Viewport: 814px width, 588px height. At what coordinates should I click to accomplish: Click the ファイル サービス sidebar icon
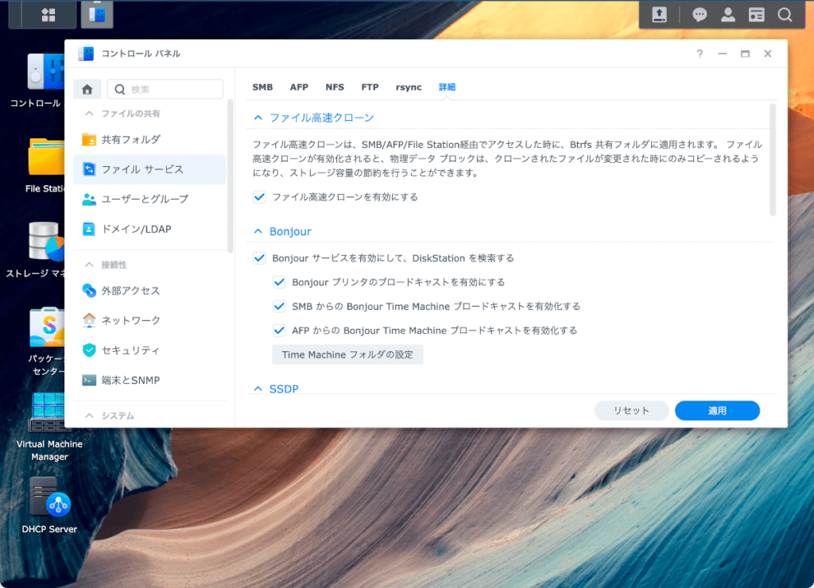[89, 169]
